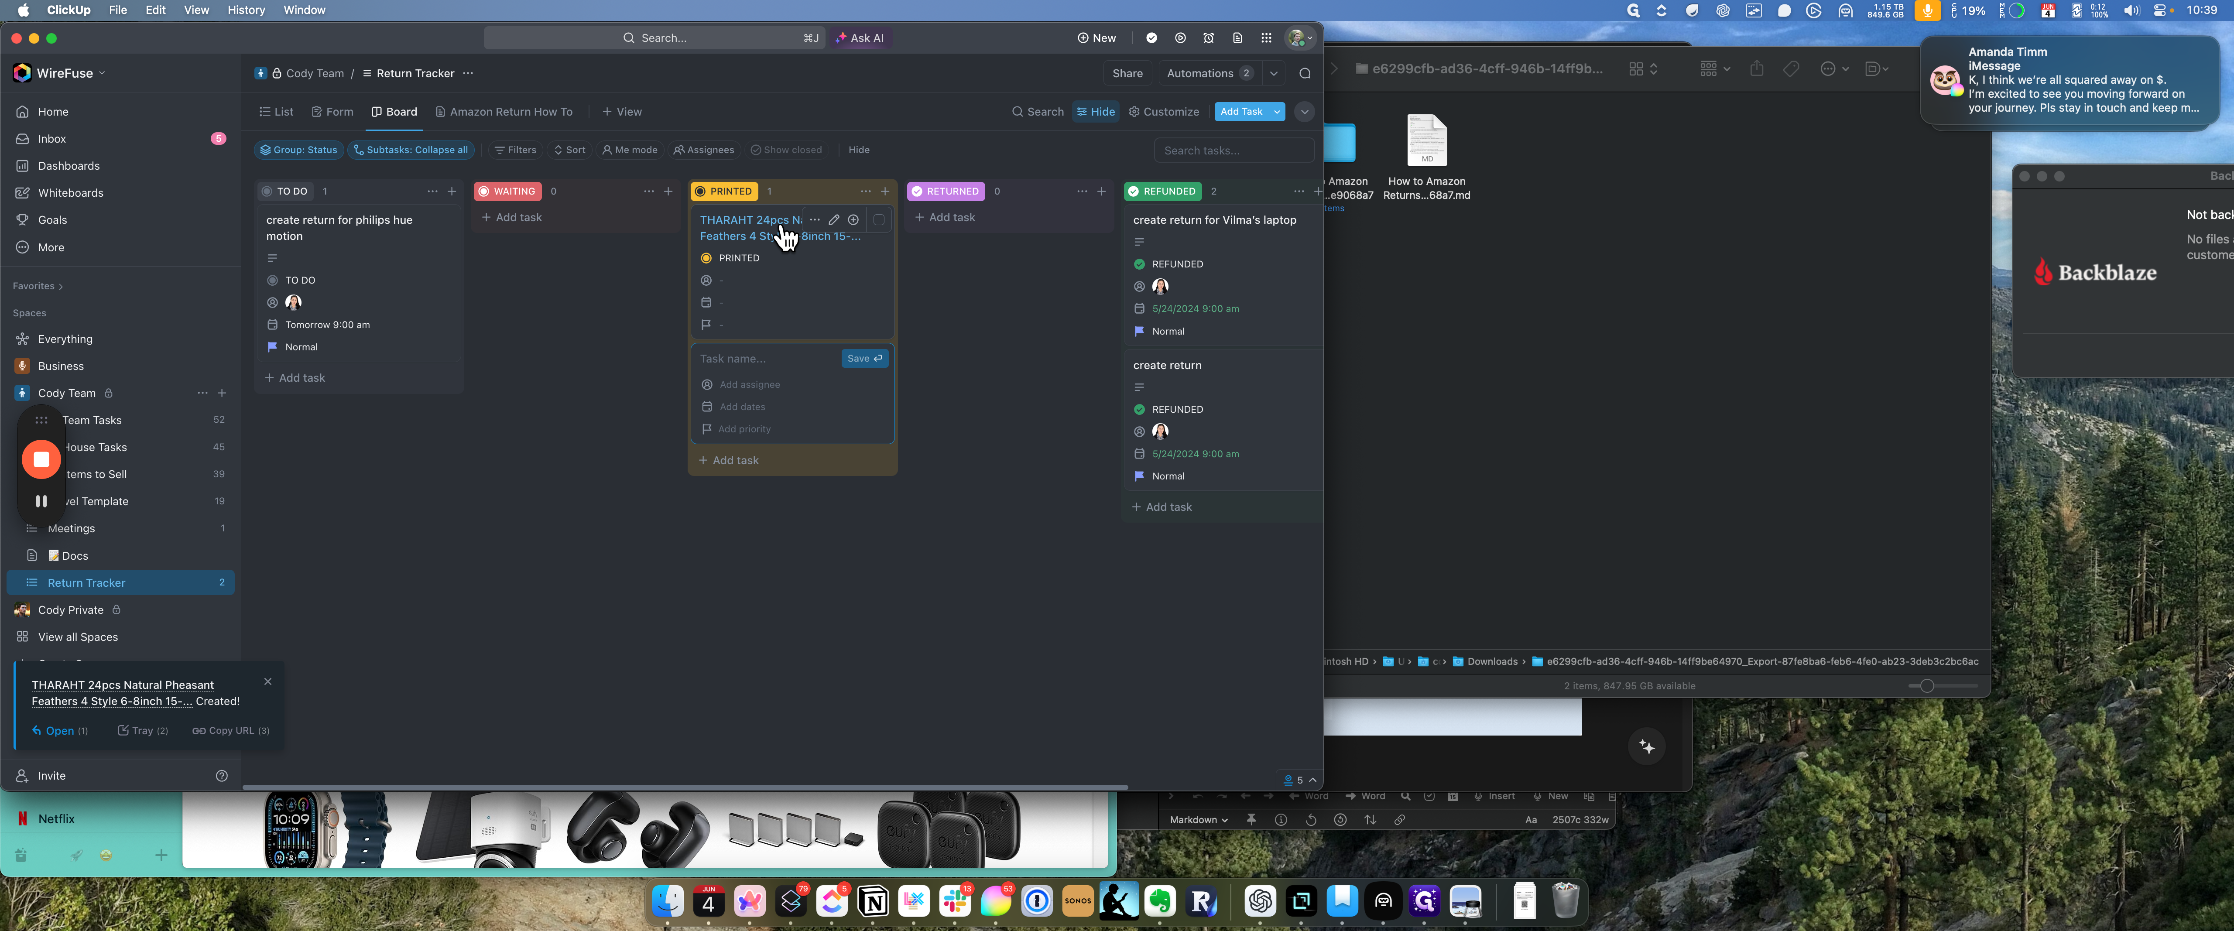Open Customize settings
This screenshot has height=931, width=2234.
click(x=1163, y=112)
